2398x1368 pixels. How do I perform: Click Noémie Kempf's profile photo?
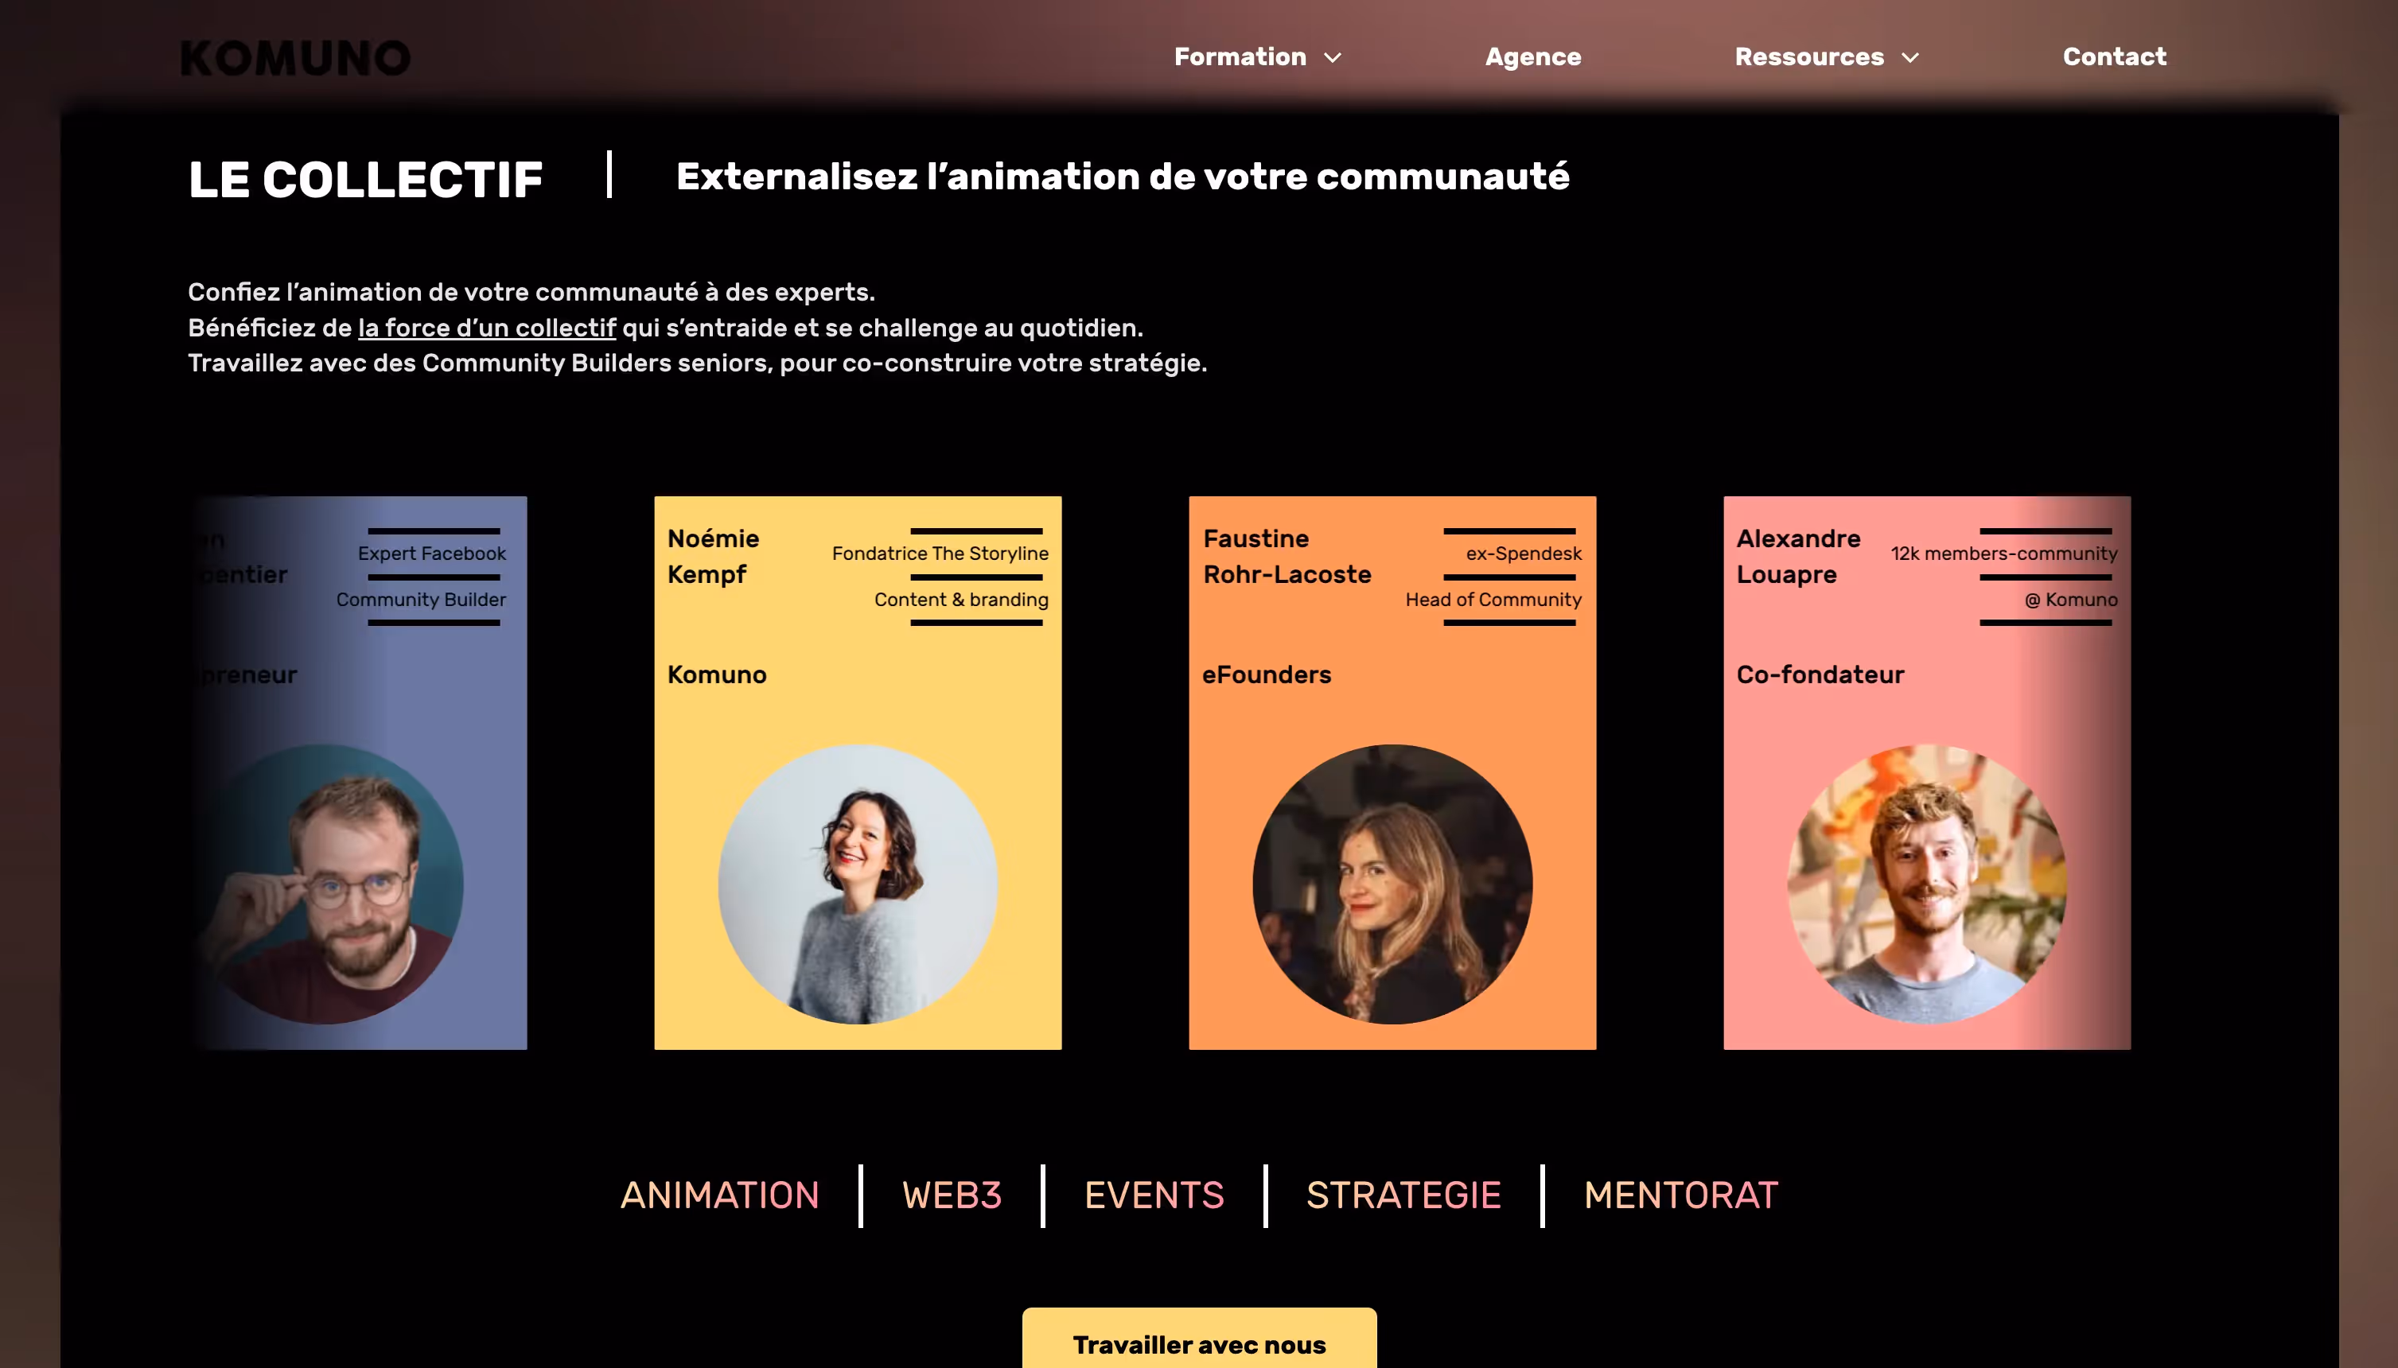click(x=857, y=884)
